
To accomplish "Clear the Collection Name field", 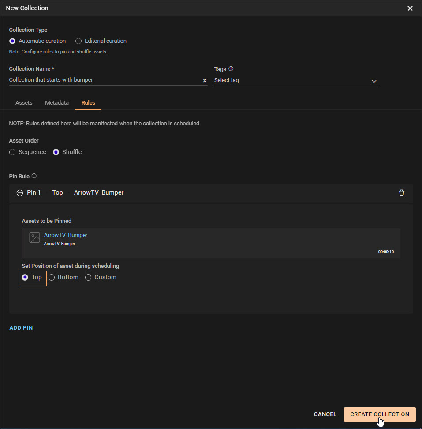I will [205, 80].
